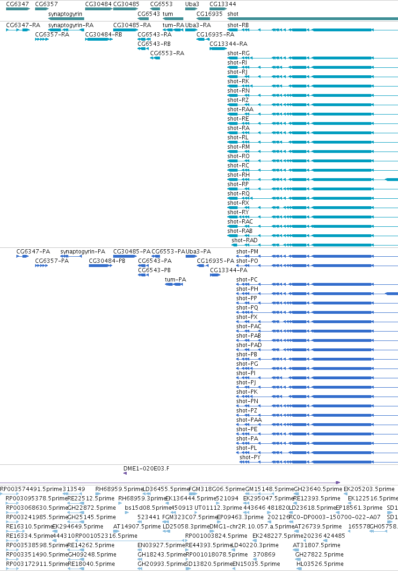398x571 pixels.
Task: Click the CG6553 gene label
Action: tap(161, 4)
